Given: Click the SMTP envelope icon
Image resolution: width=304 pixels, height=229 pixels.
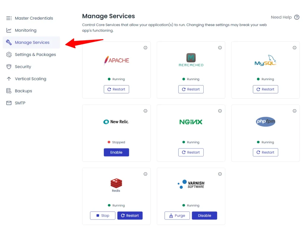Looking at the screenshot, I should pyautogui.click(x=9, y=103).
